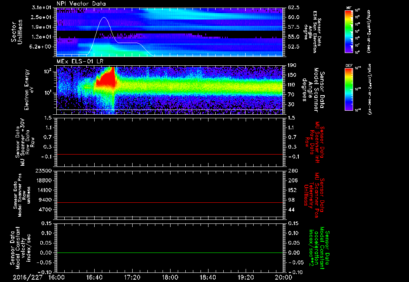409x282 pixels.
Task: Click the 190 scanner angle tick
Action: tap(292, 65)
